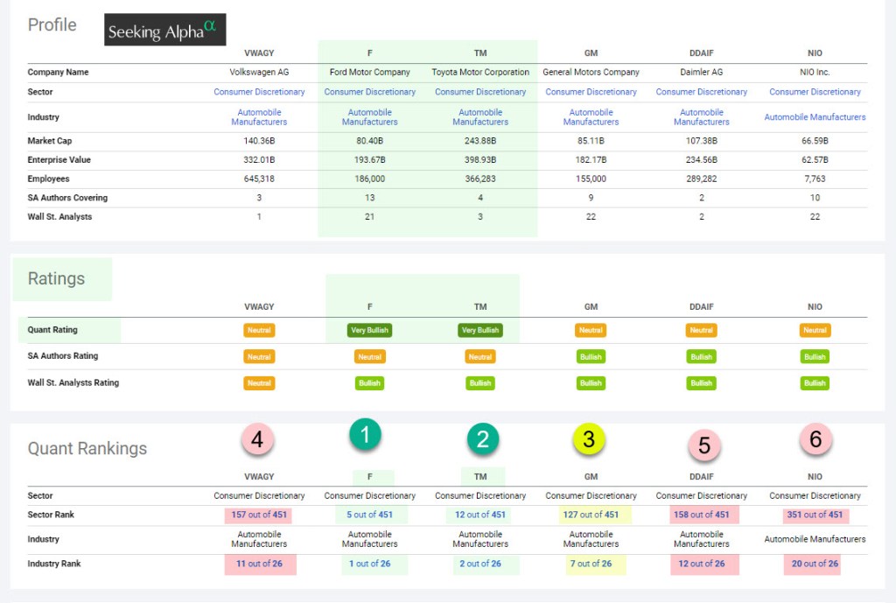Click Toyota's Very Bullish Quant Rating badge
The height and width of the screenshot is (603, 896).
480,331
